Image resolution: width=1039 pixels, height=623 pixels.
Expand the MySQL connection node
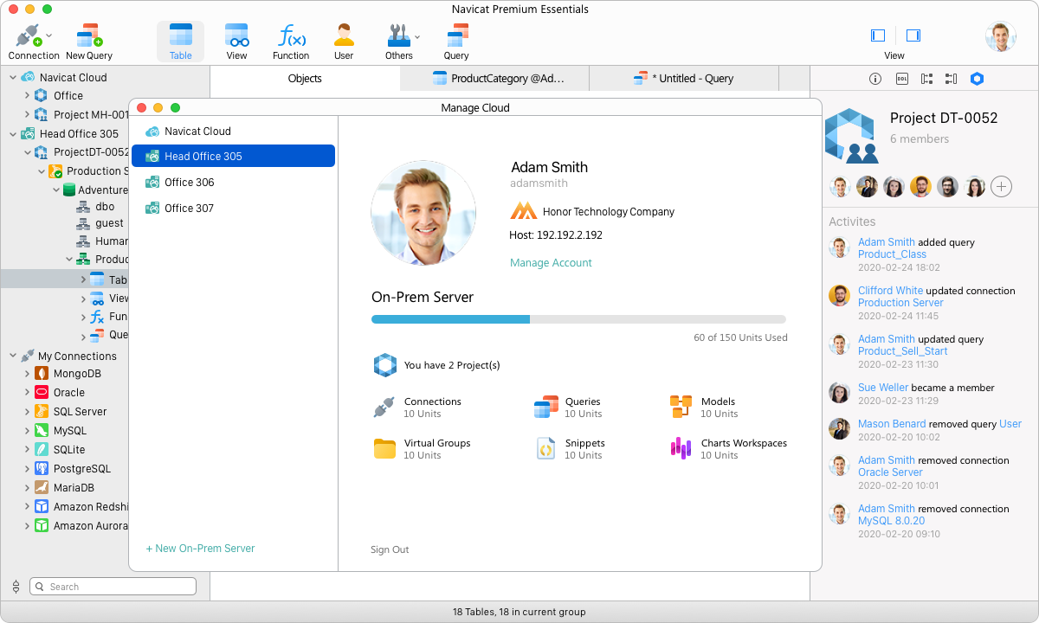[x=27, y=431]
